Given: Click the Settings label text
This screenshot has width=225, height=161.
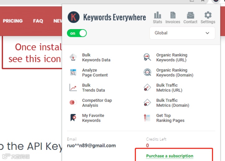Looking at the screenshot, I should point(208,22).
